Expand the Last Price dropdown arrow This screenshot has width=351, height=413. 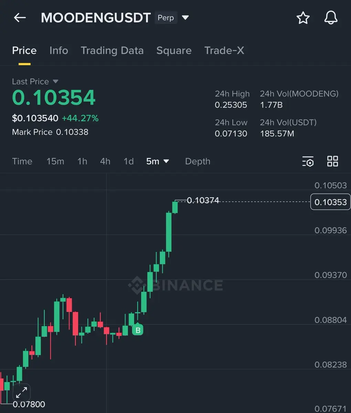point(55,82)
